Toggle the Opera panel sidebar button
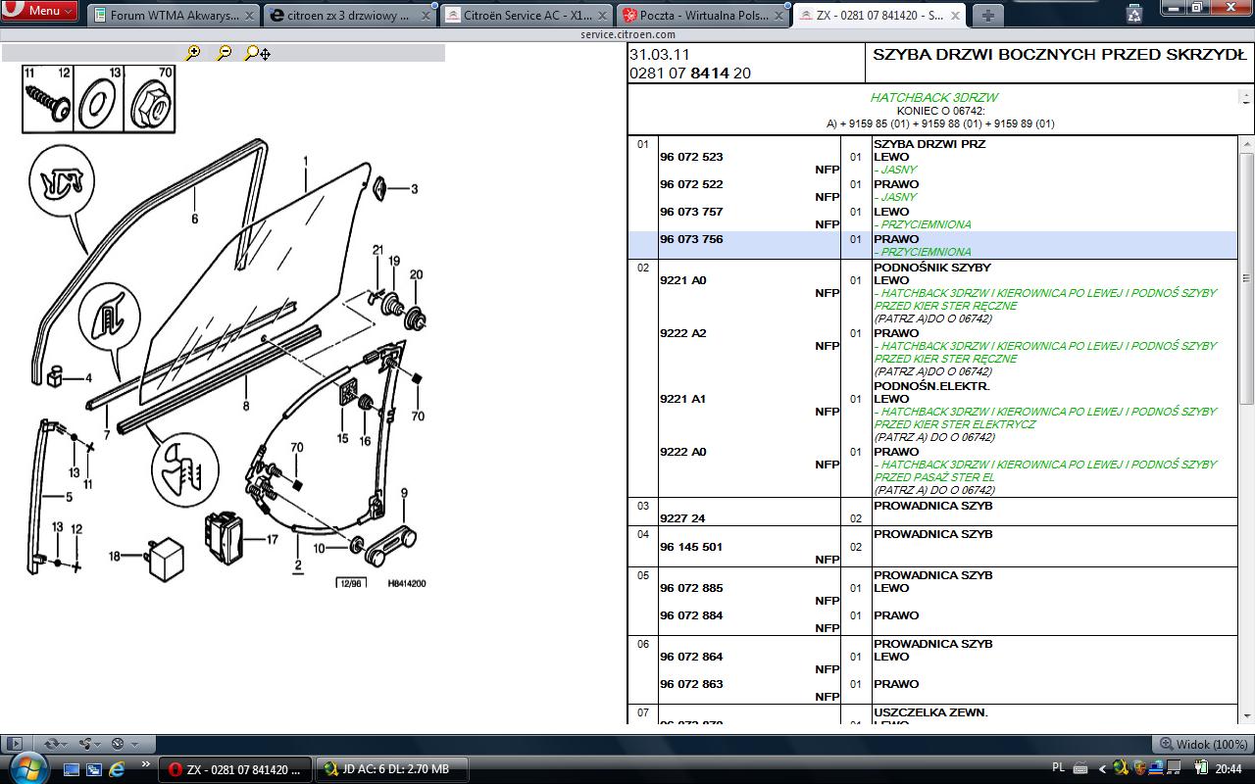This screenshot has width=1255, height=784. click(14, 744)
